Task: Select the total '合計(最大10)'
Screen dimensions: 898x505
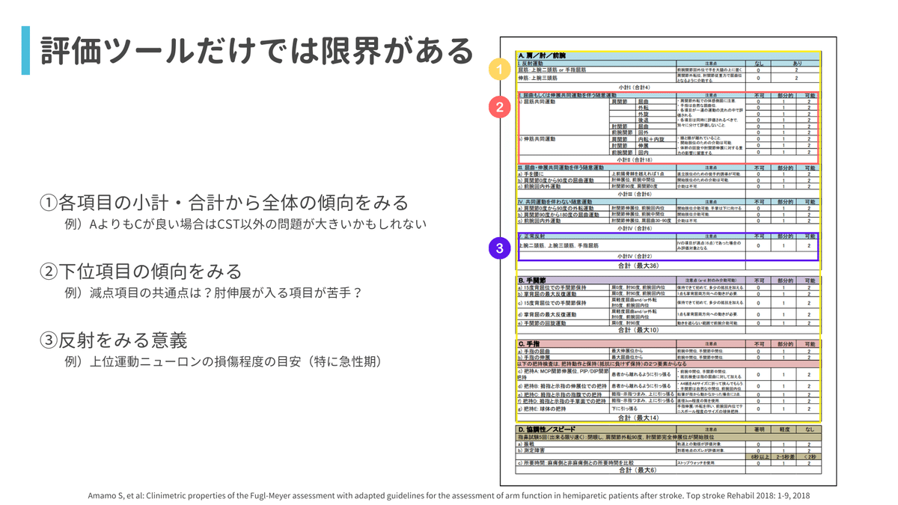Action: coord(638,330)
